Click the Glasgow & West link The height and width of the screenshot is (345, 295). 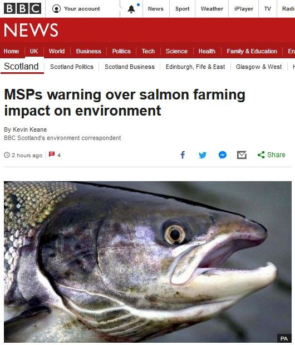259,67
